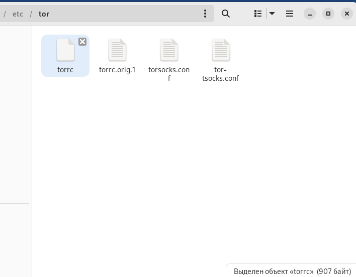Select the torrc.orig.1 file icon
The width and height of the screenshot is (356, 277).
[117, 50]
